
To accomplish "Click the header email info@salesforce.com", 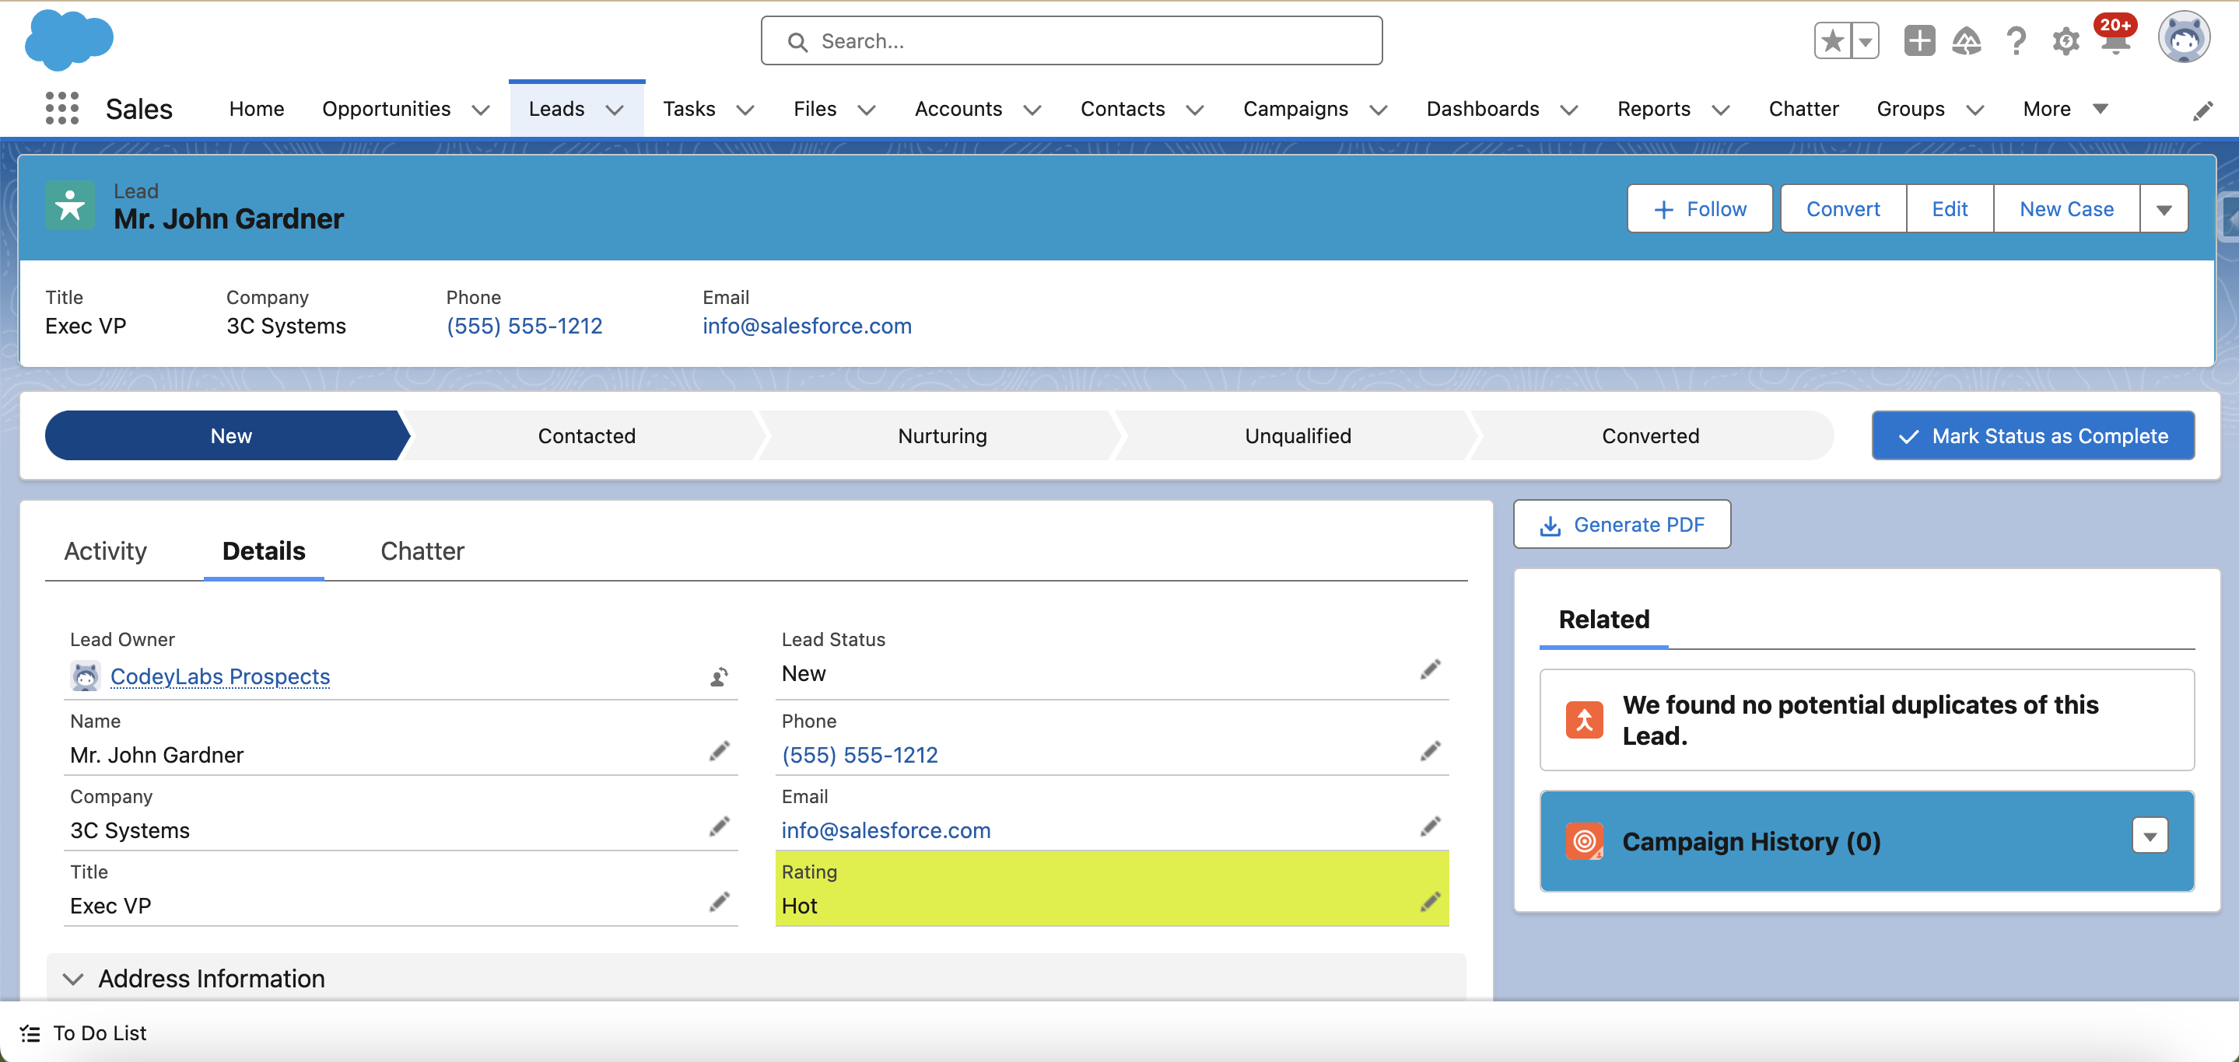I will pos(807,326).
